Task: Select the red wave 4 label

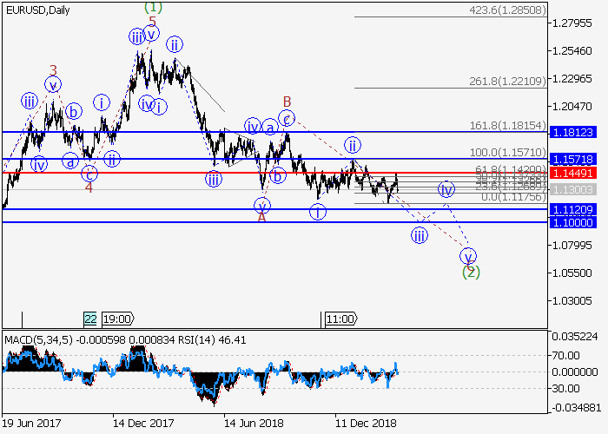Action: click(x=89, y=187)
